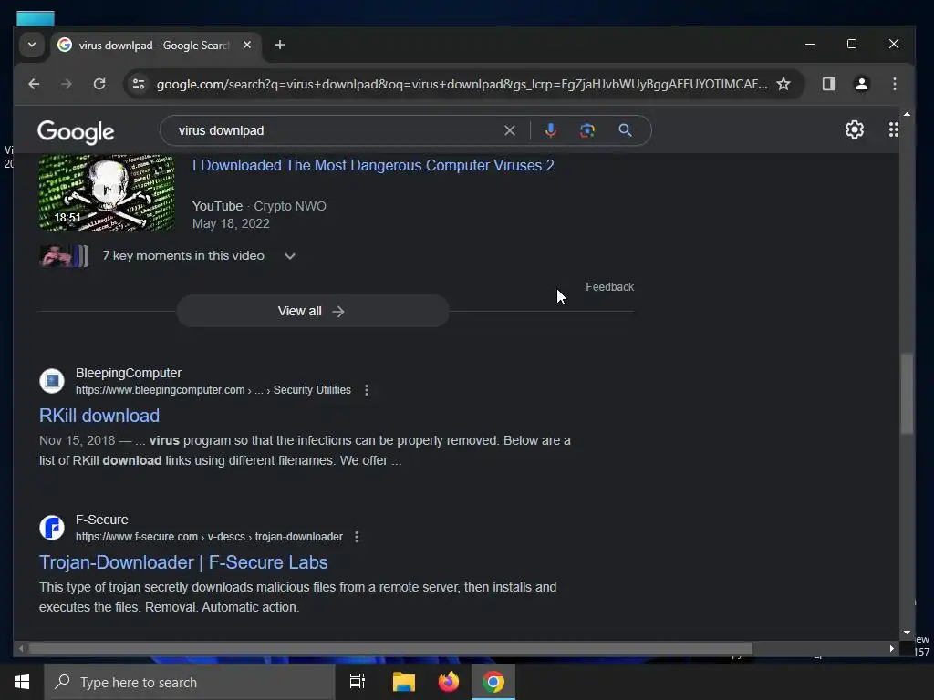Go to Google homepage via logo
The width and height of the screenshot is (934, 700).
(x=76, y=131)
